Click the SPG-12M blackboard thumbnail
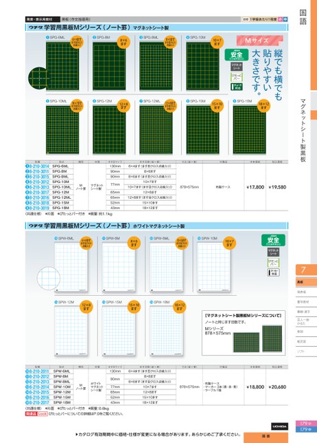Viewport: 317px width, 443px height. click(x=109, y=130)
